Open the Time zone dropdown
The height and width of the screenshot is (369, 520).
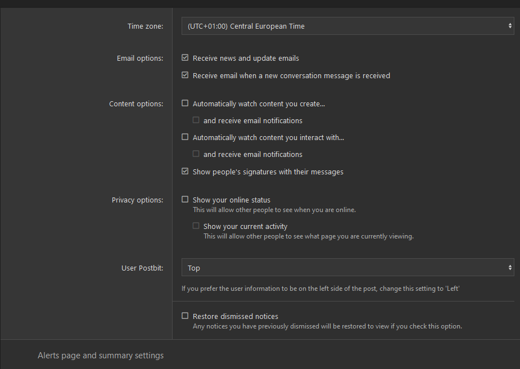(x=347, y=26)
